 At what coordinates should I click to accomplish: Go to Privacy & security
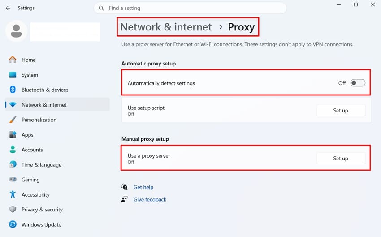click(57, 210)
